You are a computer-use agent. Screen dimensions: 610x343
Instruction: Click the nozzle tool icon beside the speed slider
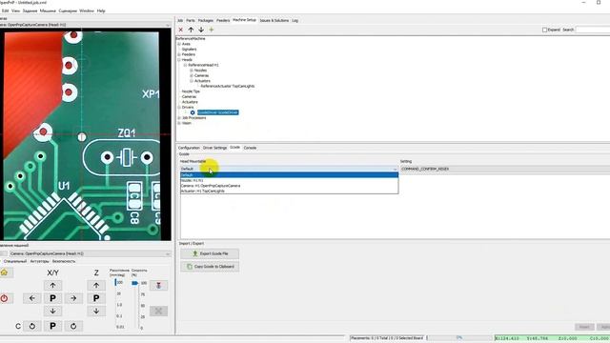click(x=158, y=286)
